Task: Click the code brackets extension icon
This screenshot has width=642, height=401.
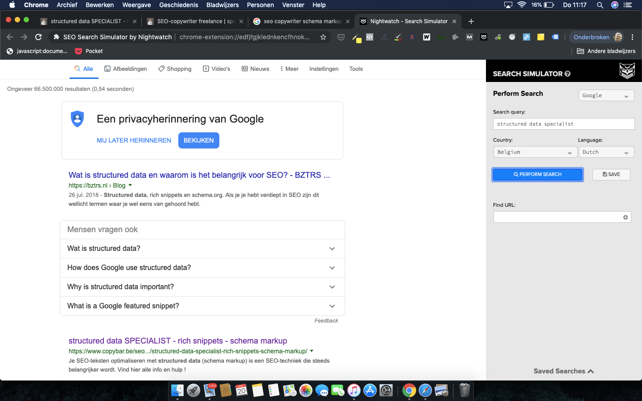Action: pos(370,37)
